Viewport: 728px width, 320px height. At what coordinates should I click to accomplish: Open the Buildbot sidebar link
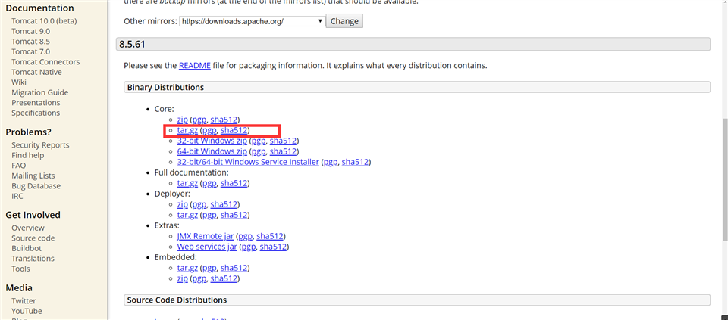[27, 248]
